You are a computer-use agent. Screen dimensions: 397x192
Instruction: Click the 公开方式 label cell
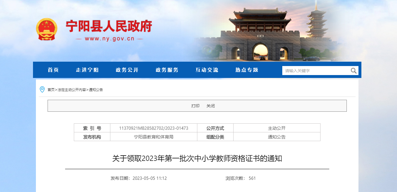coord(215,128)
